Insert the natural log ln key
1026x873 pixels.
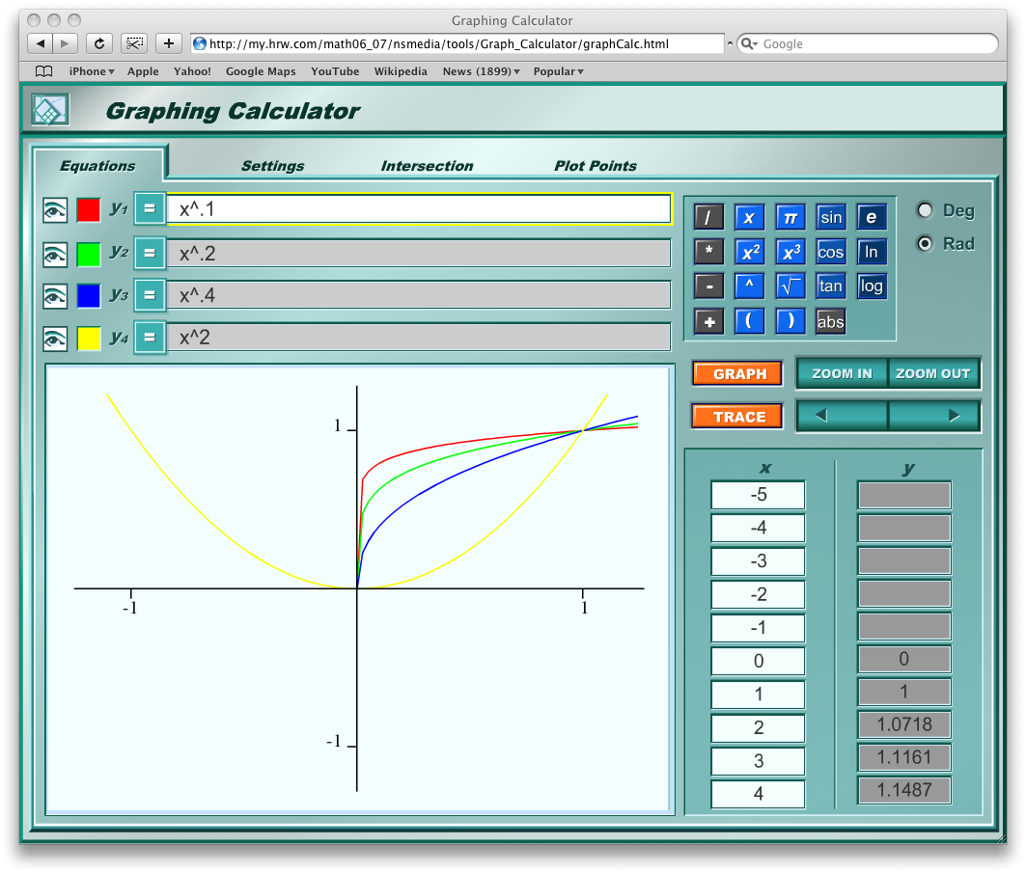click(872, 252)
